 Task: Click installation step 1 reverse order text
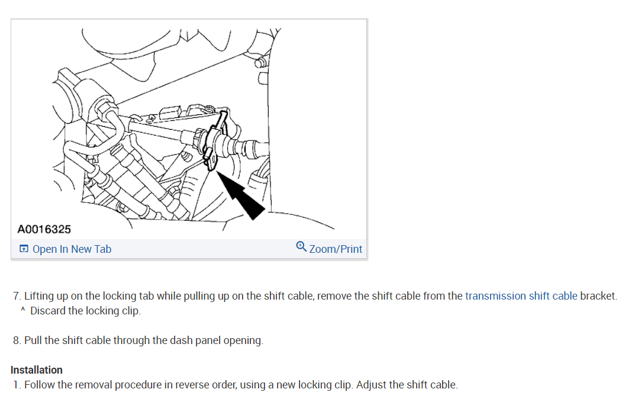(189, 385)
